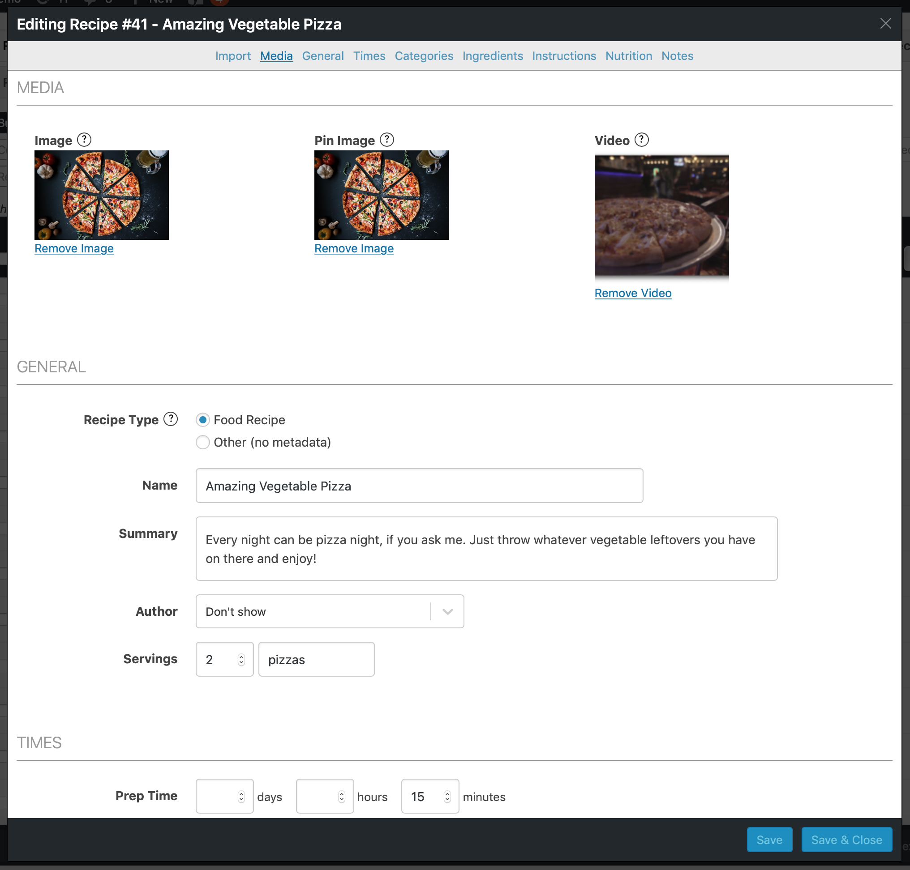Jump to the Instructions section tab
Viewport: 910px width, 870px height.
pos(564,55)
